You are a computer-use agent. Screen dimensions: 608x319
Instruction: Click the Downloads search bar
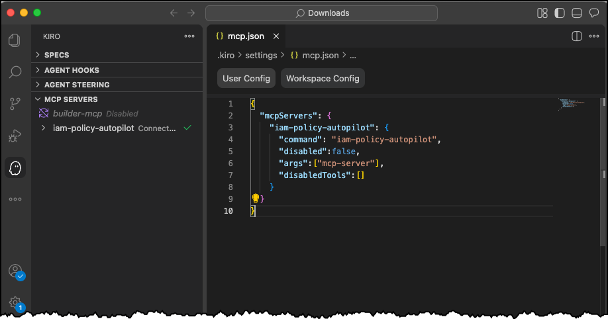(x=321, y=13)
